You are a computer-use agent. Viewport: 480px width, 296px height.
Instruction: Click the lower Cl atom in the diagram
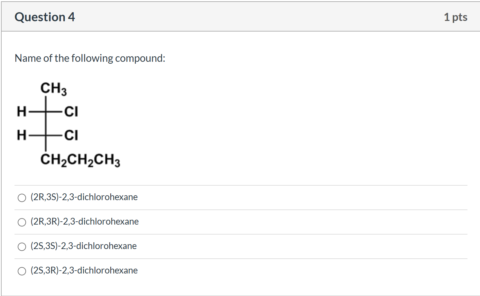click(x=71, y=135)
